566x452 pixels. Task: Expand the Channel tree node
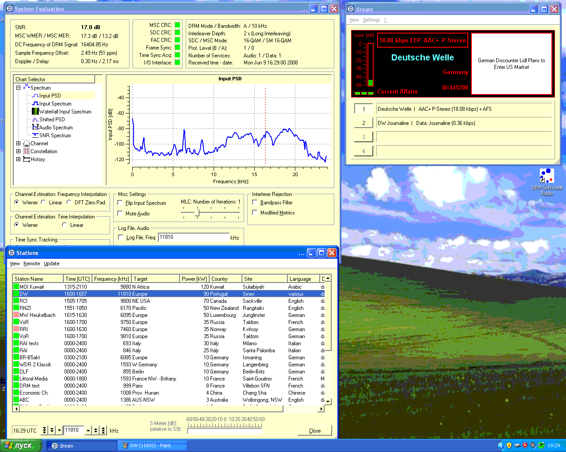tap(18, 143)
